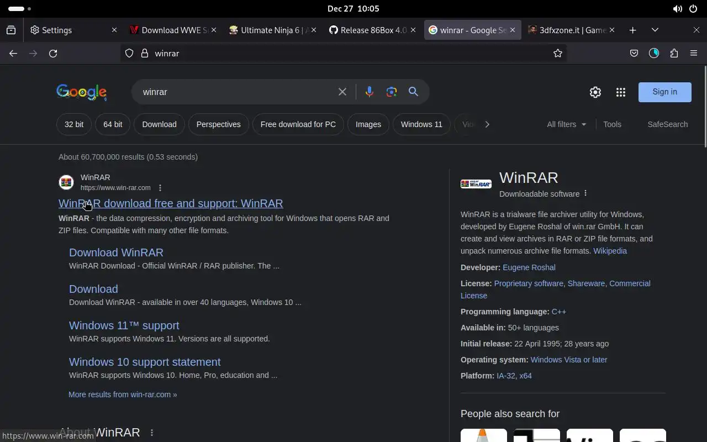707x442 pixels.
Task: Show more filter chips with arrow
Action: pos(487,124)
